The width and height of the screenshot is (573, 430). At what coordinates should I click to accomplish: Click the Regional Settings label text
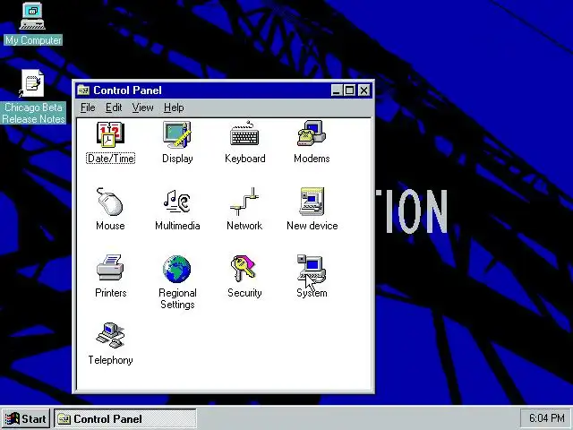177,298
